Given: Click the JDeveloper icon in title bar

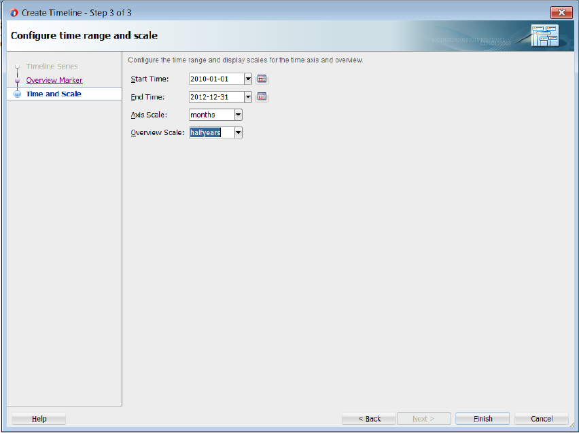Looking at the screenshot, I should [x=14, y=12].
